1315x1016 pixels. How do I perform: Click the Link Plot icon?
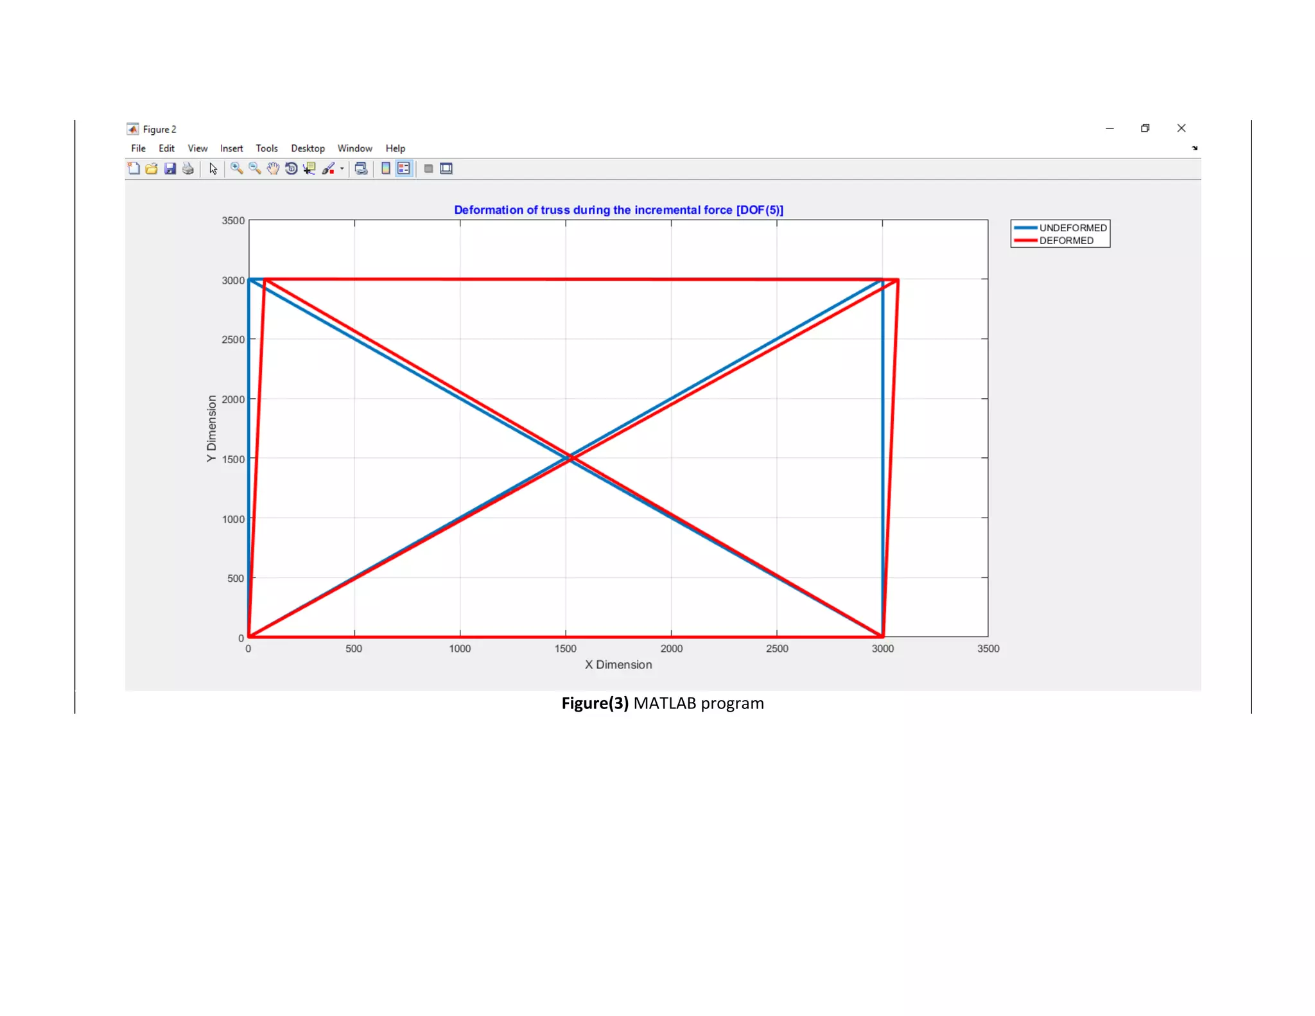pos(361,168)
